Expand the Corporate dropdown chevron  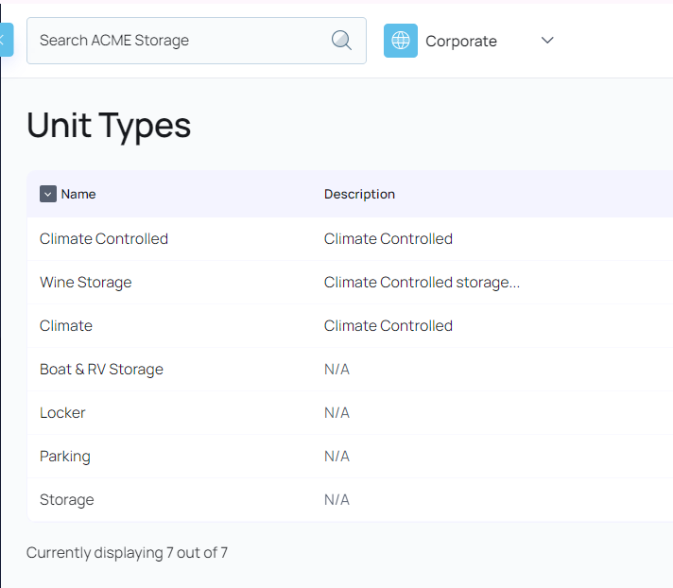547,41
